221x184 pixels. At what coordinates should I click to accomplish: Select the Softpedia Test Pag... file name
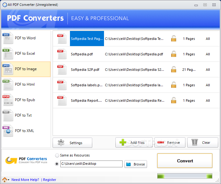[87, 39]
